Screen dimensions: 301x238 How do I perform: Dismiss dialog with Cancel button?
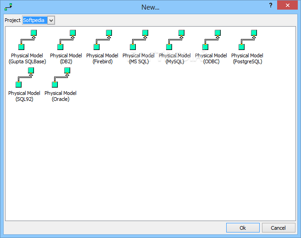(279, 227)
